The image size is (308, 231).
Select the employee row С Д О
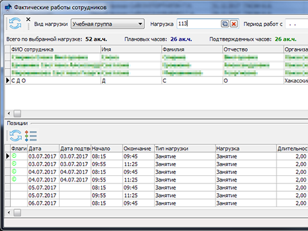coord(156,81)
